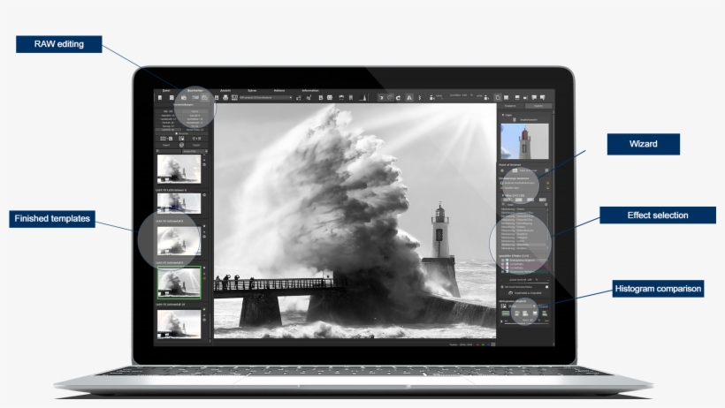Click the printer icon in toolbar
725x408 pixels.
(225, 97)
